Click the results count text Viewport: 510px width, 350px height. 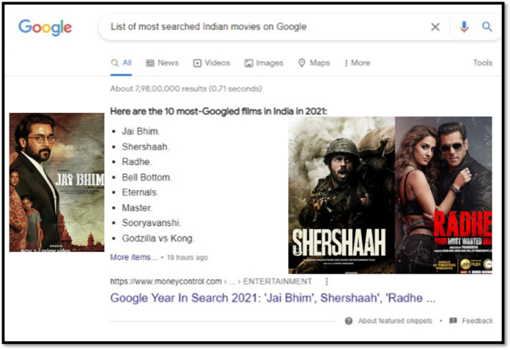click(x=186, y=89)
